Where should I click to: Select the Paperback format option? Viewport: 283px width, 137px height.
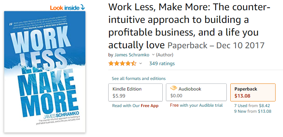253,92
